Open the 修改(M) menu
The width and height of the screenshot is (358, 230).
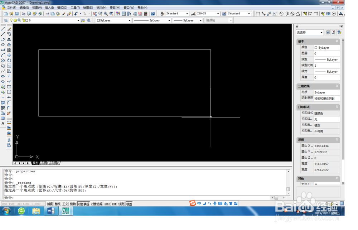(115, 8)
